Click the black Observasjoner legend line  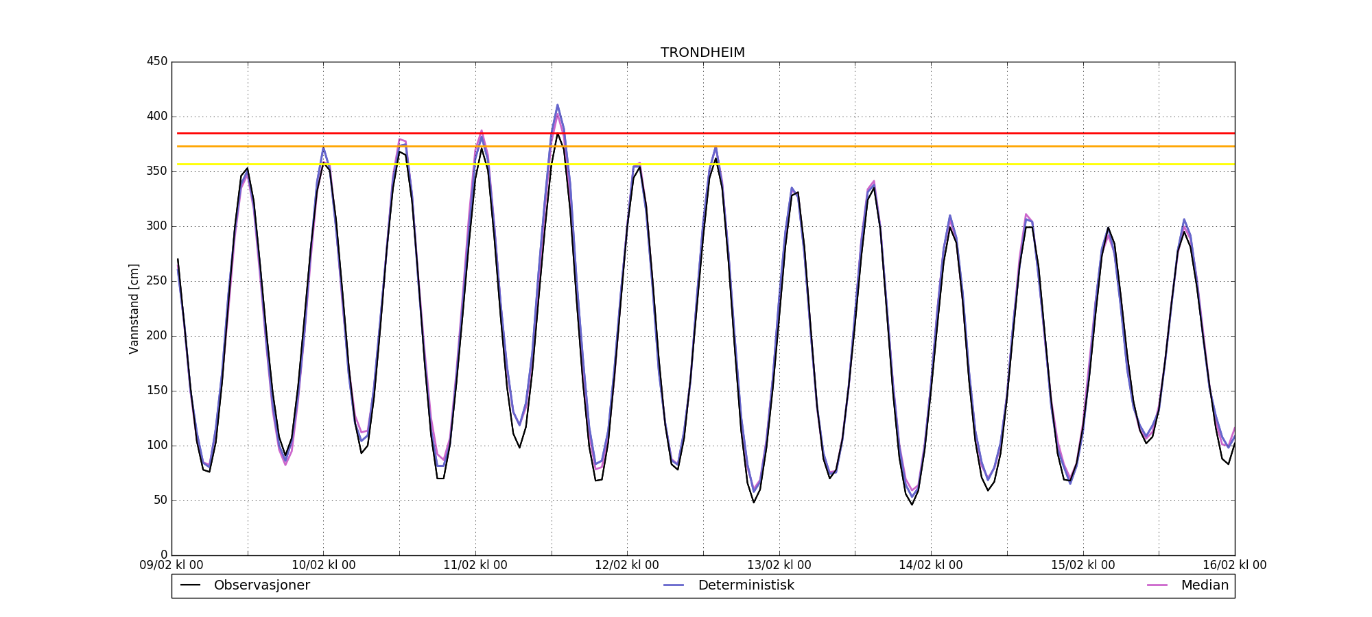pyautogui.click(x=190, y=585)
